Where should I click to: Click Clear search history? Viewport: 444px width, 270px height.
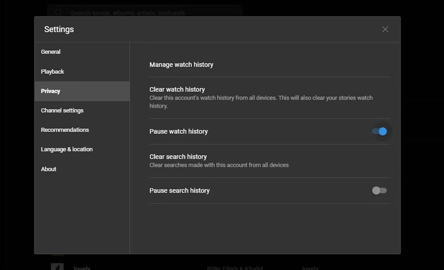tap(178, 156)
